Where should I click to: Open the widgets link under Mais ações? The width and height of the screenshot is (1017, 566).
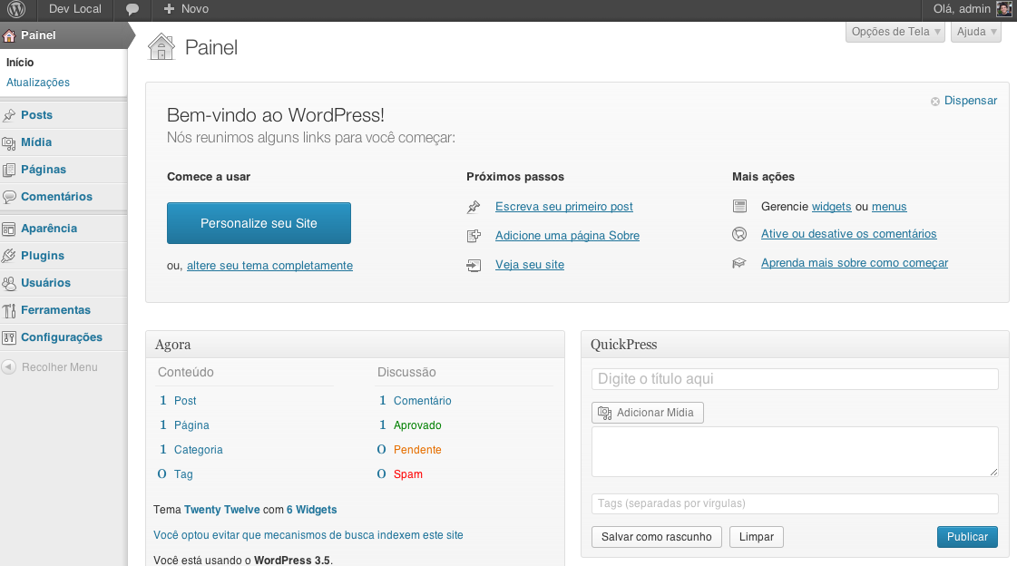click(x=832, y=206)
